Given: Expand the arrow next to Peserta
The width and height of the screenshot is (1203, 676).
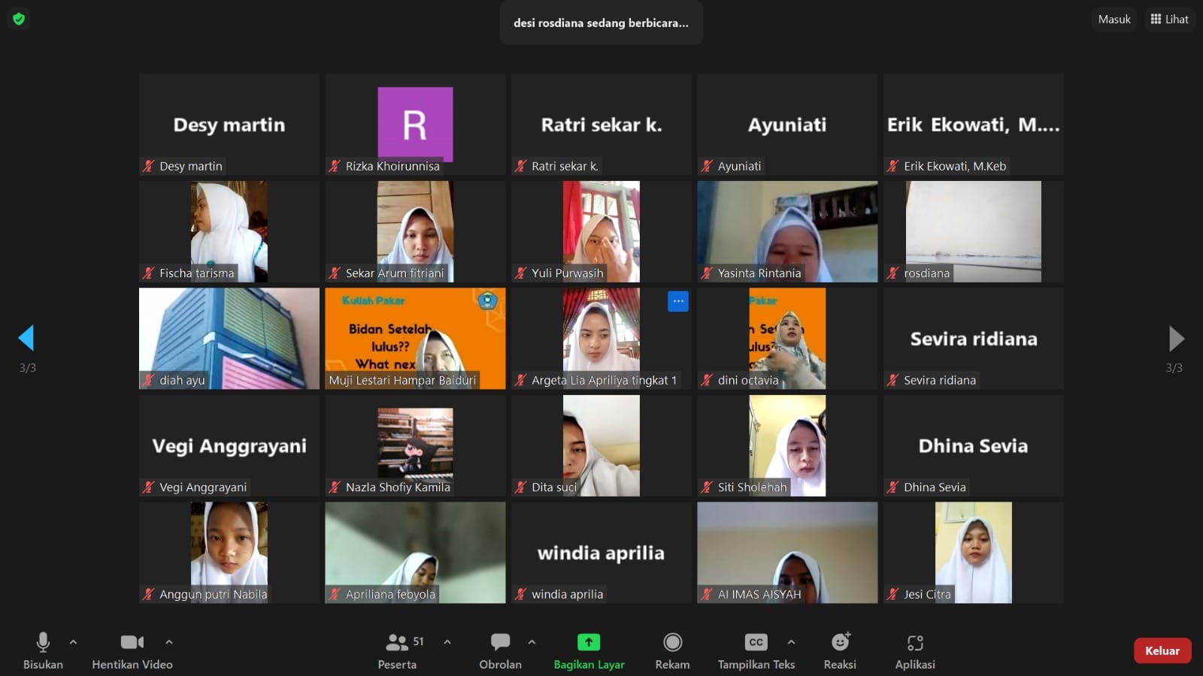Looking at the screenshot, I should tap(447, 642).
